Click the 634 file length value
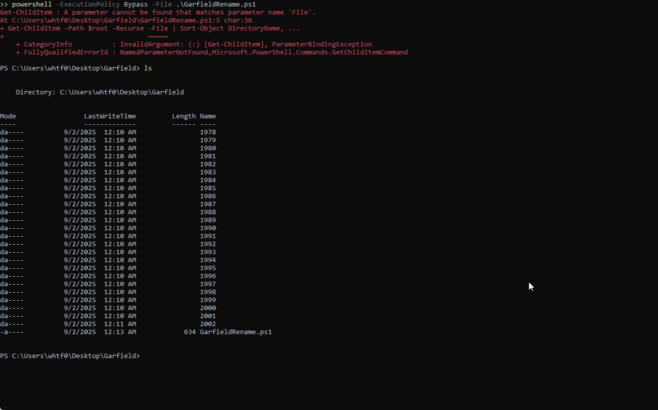 point(189,332)
